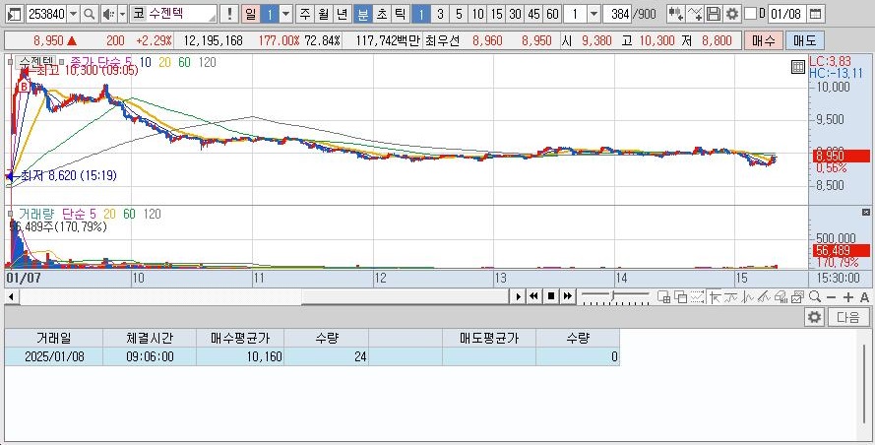The height and width of the screenshot is (445, 875).
Task: Select 60-minute interval
Action: coord(552,14)
